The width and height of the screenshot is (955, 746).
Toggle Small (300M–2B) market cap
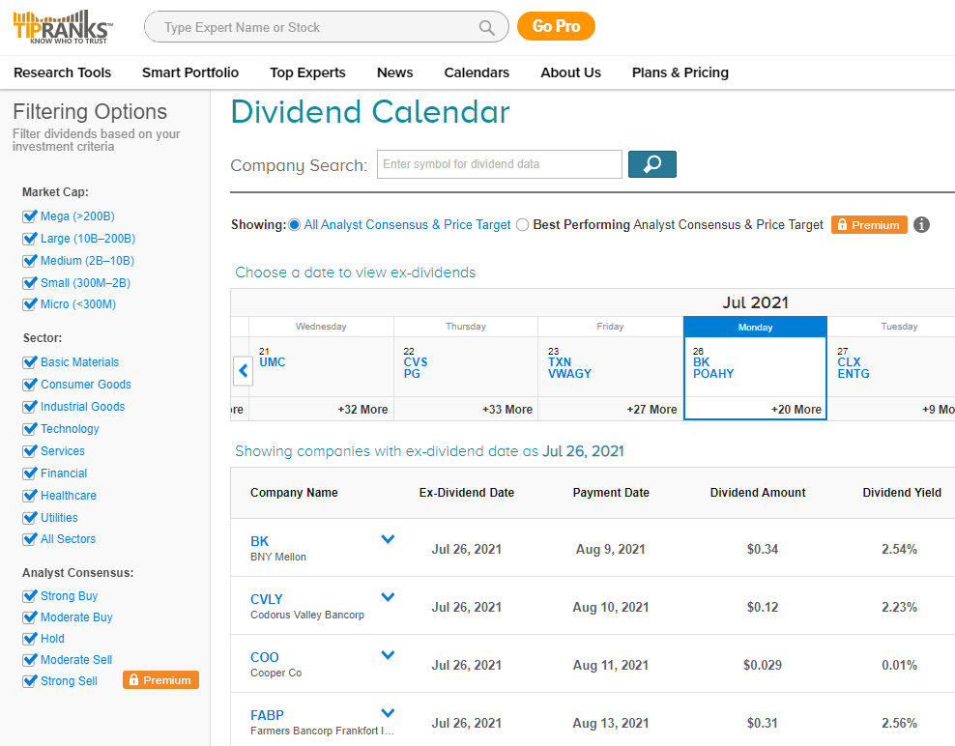click(29, 282)
